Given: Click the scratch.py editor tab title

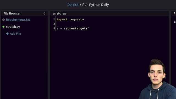Looking at the screenshot, I should coord(59,13).
